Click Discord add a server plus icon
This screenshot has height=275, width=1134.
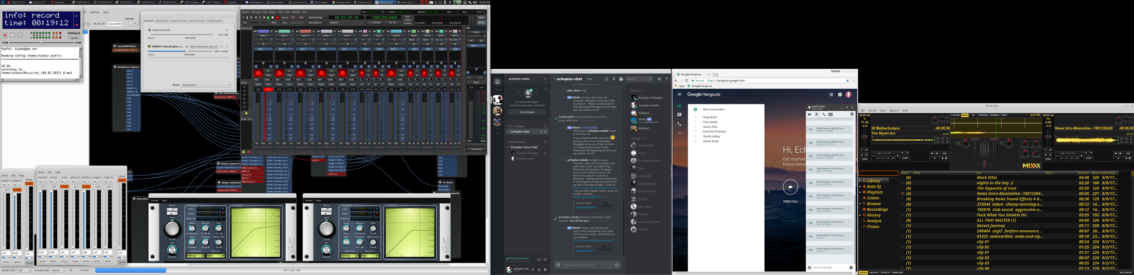(x=498, y=133)
